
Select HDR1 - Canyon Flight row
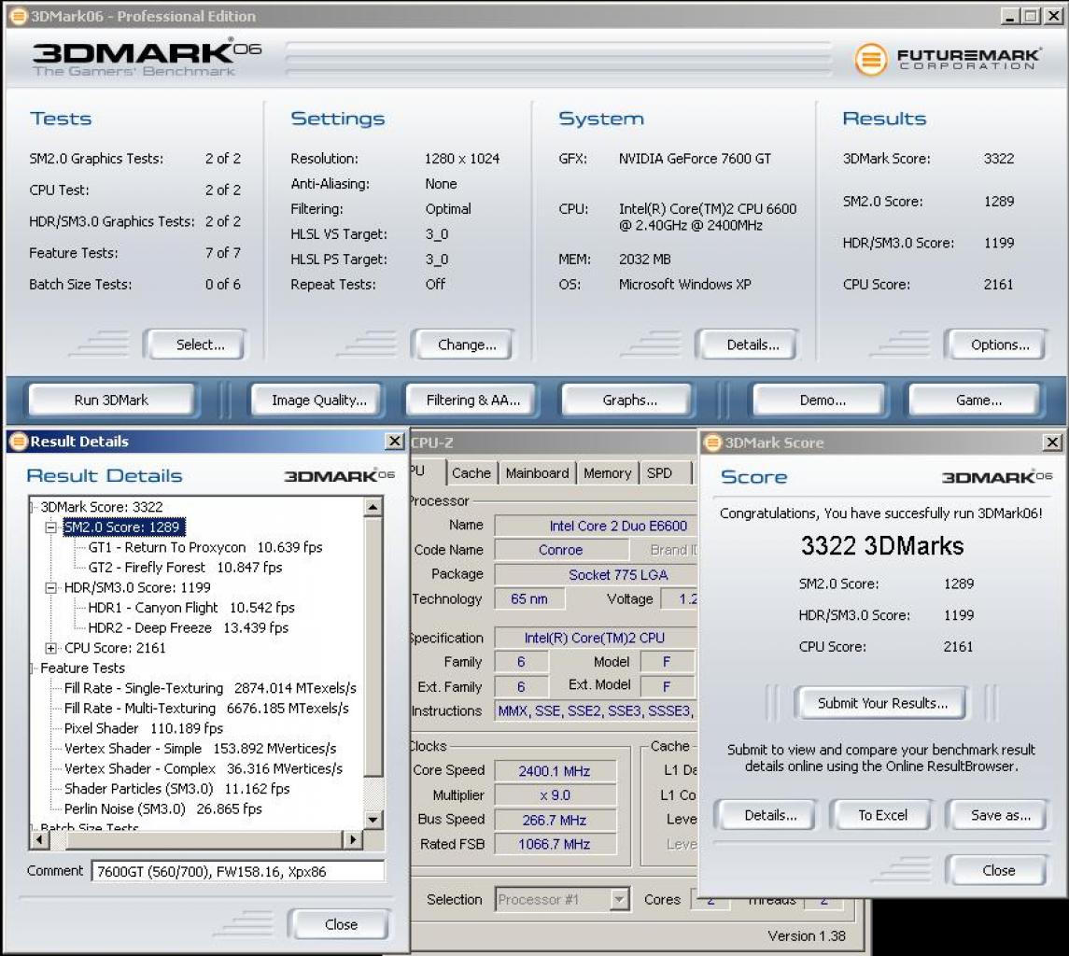(x=191, y=608)
